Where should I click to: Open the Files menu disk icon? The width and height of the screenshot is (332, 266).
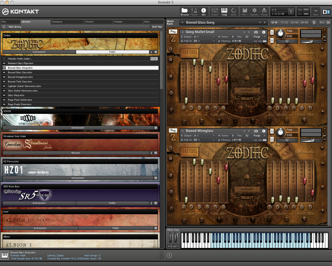[245, 12]
